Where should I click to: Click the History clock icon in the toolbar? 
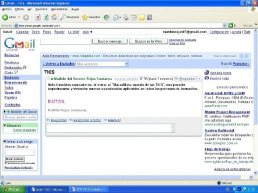tap(106, 17)
